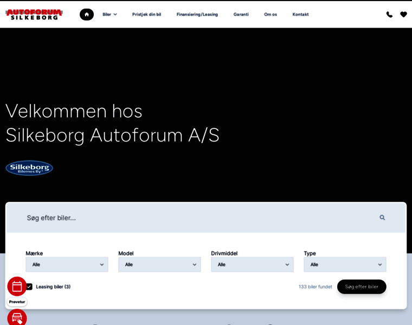The width and height of the screenshot is (412, 325).
Task: Open the Om os page
Action: pos(271,15)
